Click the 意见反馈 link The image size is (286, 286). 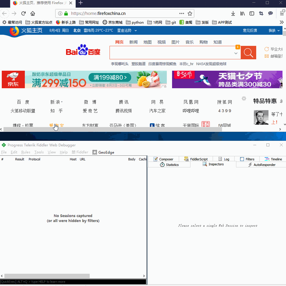[x=250, y=30]
